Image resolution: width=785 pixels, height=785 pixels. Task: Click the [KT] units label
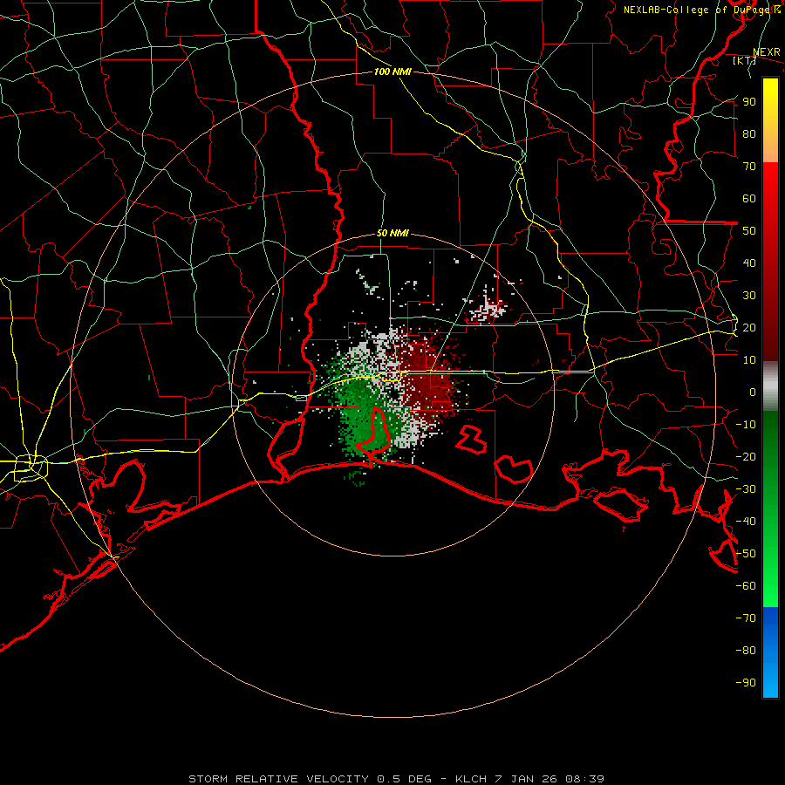745,60
